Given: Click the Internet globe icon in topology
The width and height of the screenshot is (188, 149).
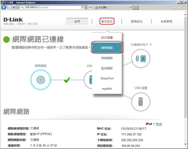Looking at the screenshot, I should click(41, 80).
